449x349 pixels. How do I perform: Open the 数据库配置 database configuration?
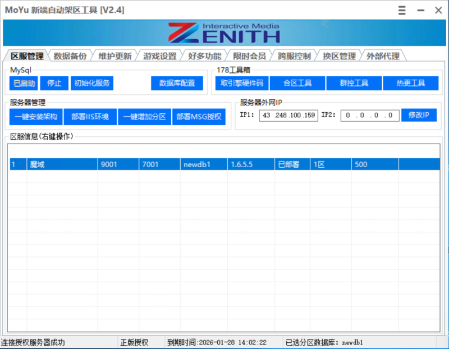click(x=177, y=83)
